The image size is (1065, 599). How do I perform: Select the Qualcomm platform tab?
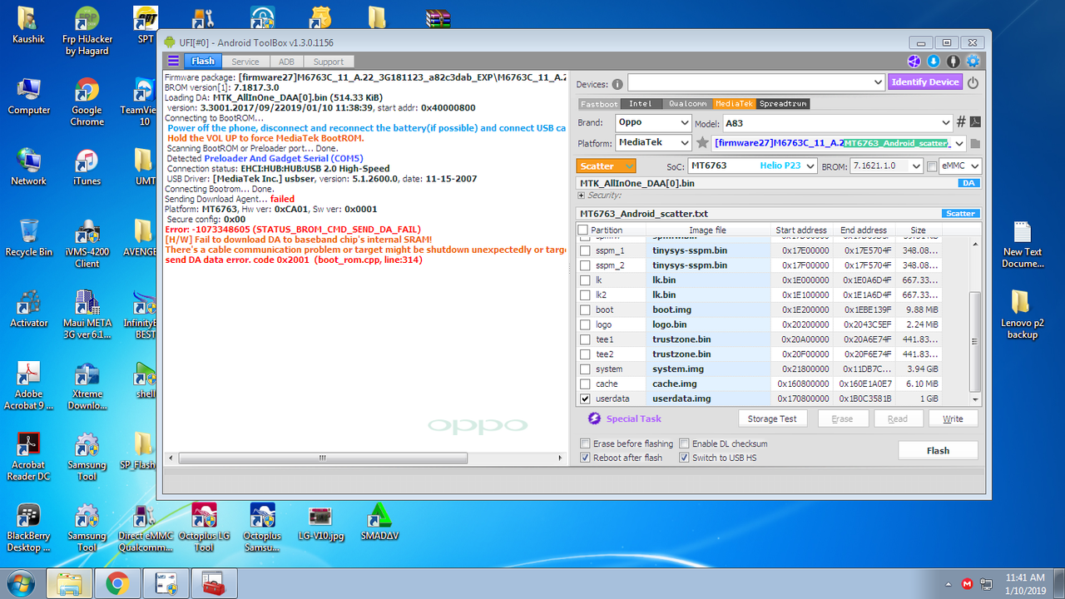point(687,104)
